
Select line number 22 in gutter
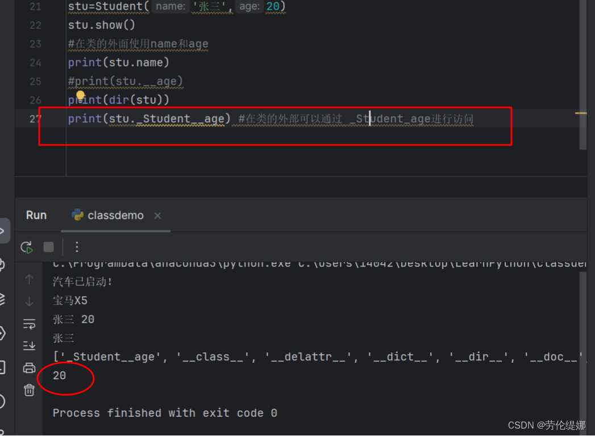point(35,26)
